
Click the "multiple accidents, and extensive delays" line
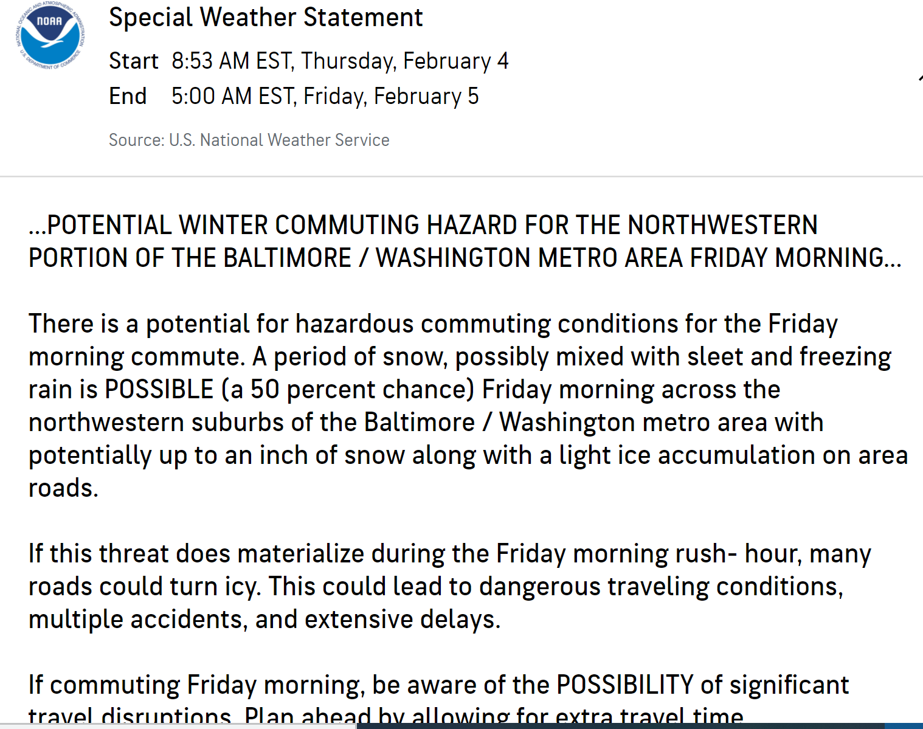(264, 619)
